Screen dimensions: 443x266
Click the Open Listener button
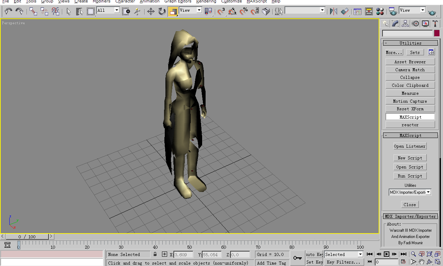click(410, 146)
